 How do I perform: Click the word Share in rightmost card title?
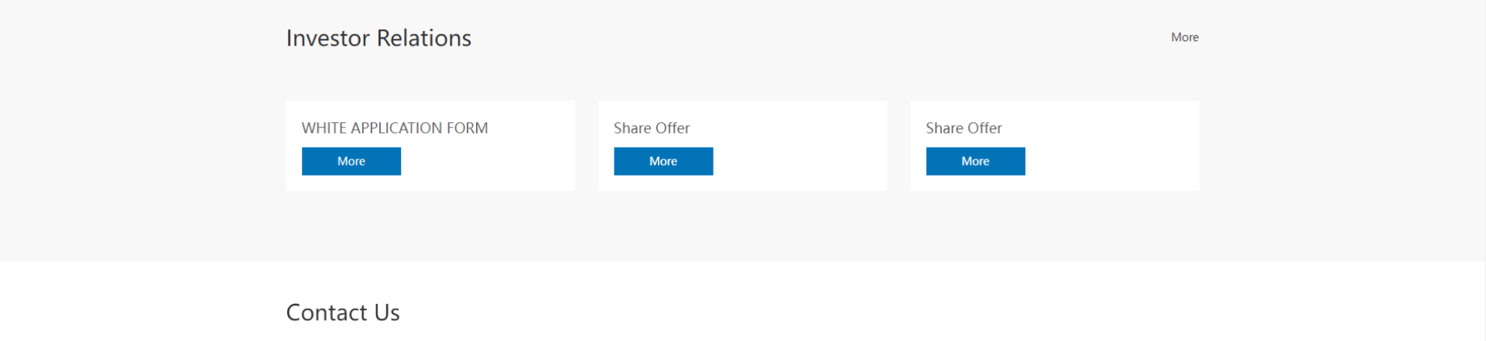pyautogui.click(x=944, y=128)
